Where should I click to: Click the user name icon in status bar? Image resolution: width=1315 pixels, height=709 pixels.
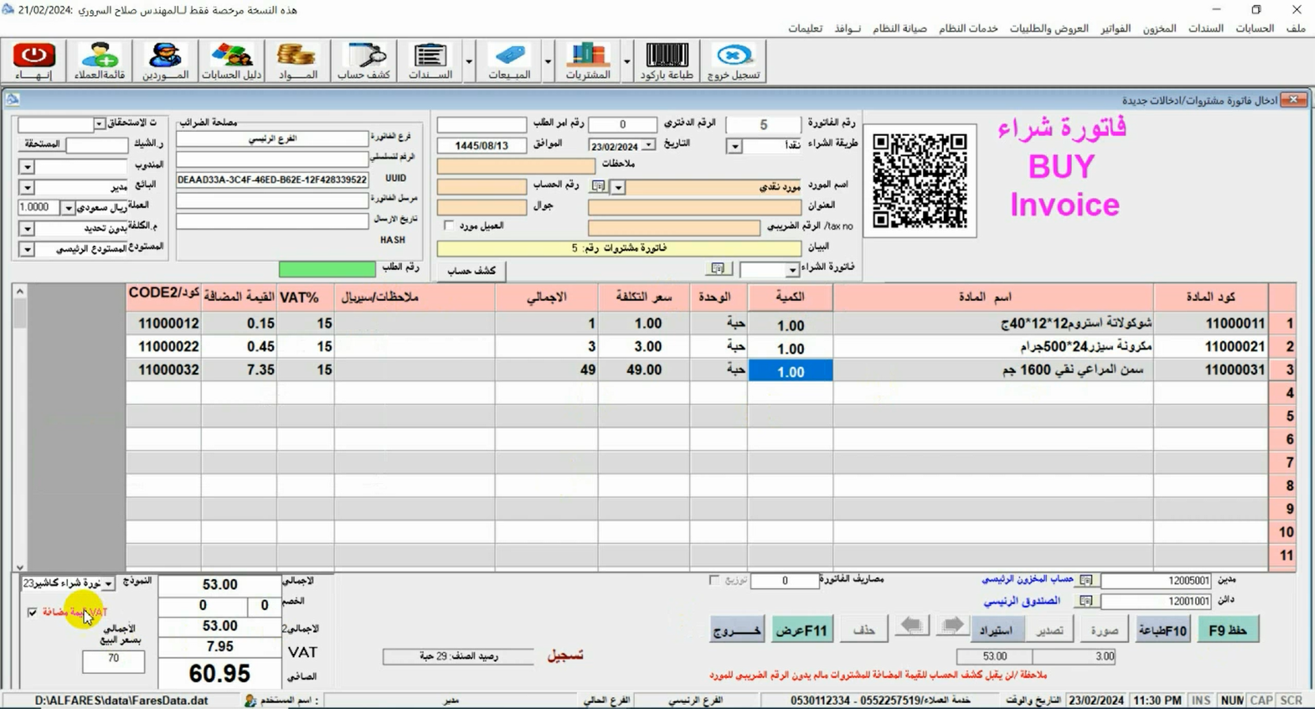click(251, 700)
